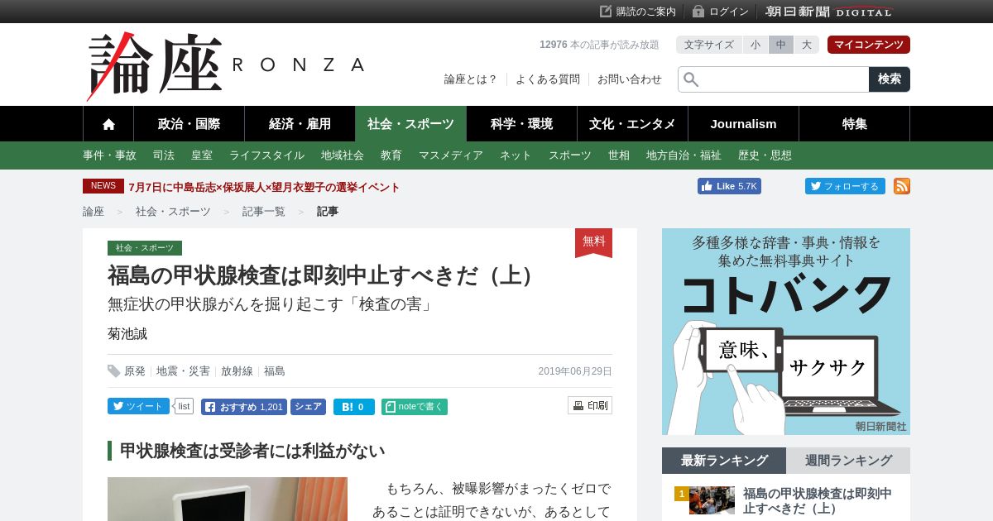Image resolution: width=993 pixels, height=521 pixels.
Task: Set font size to 大
Action: click(x=807, y=45)
